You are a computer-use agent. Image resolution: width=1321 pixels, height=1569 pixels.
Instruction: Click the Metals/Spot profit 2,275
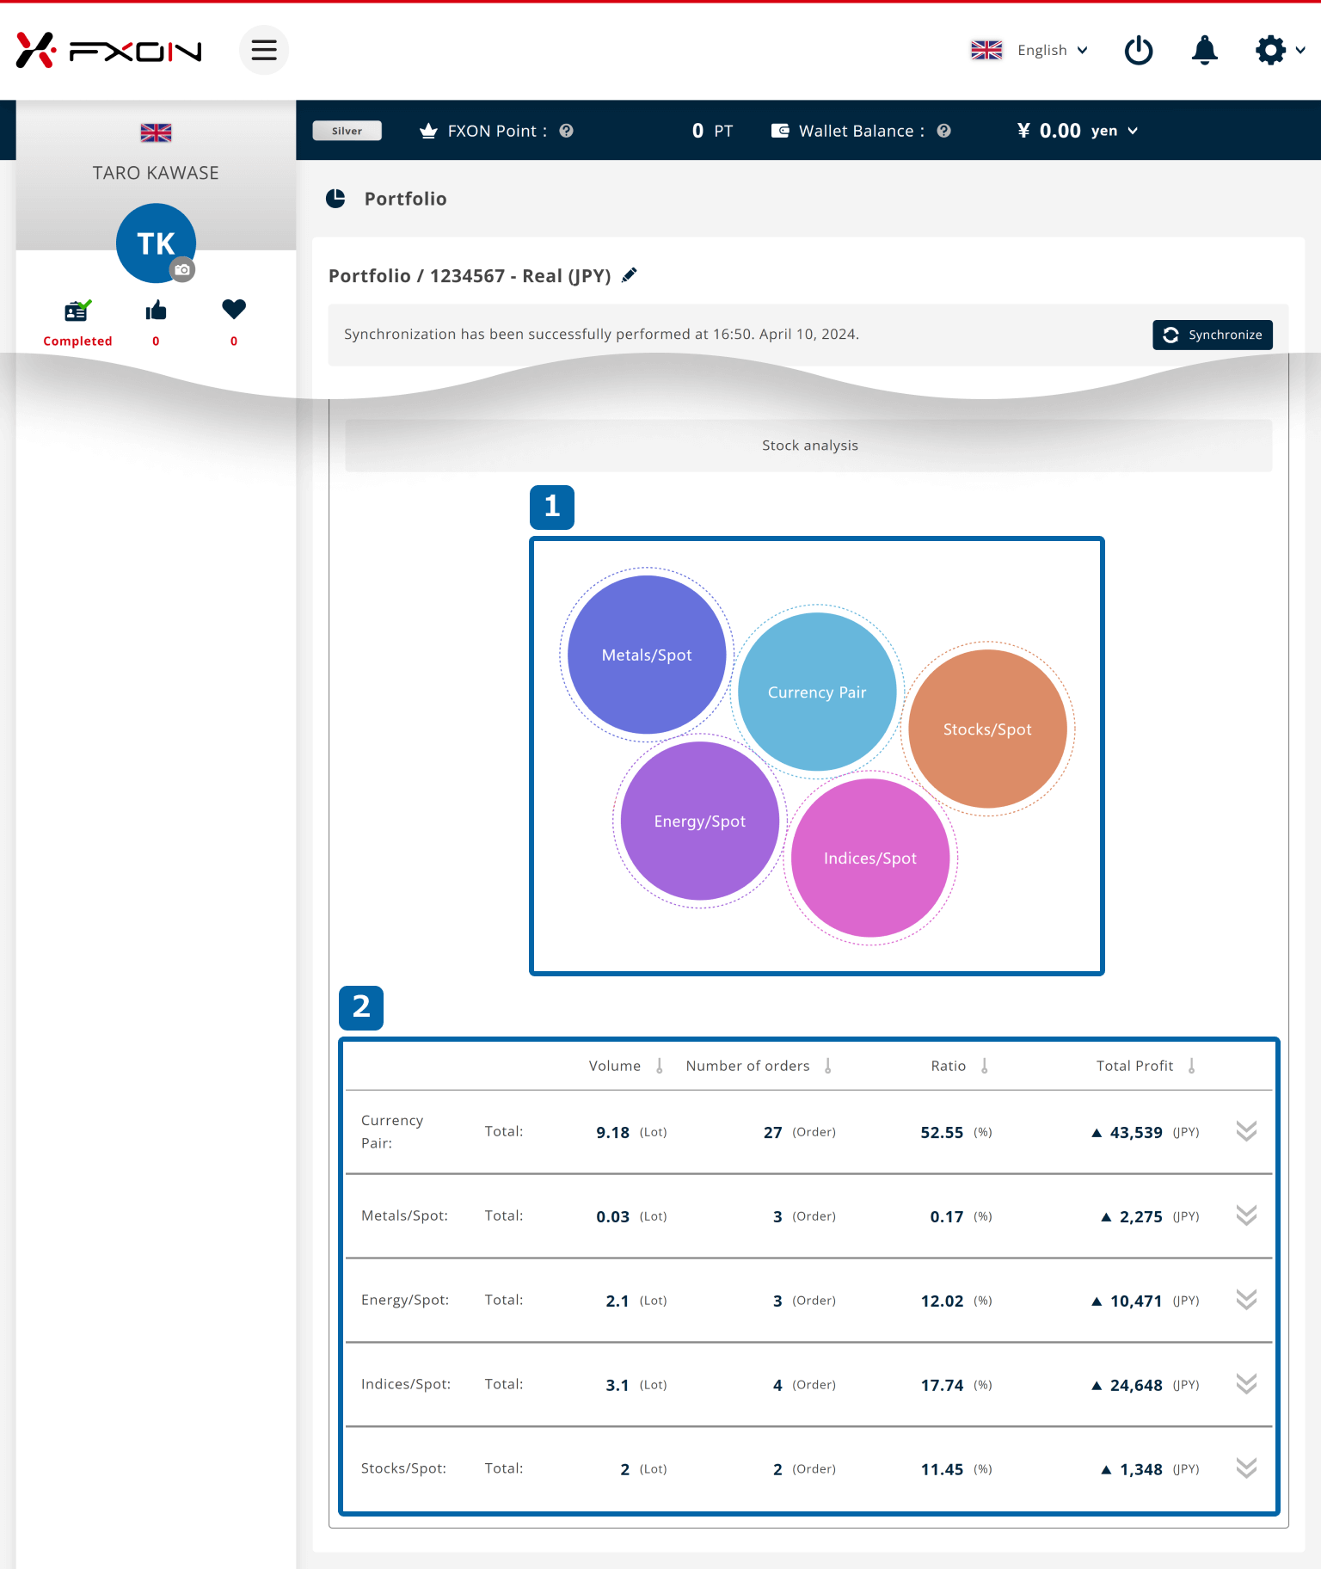[x=1141, y=1216]
